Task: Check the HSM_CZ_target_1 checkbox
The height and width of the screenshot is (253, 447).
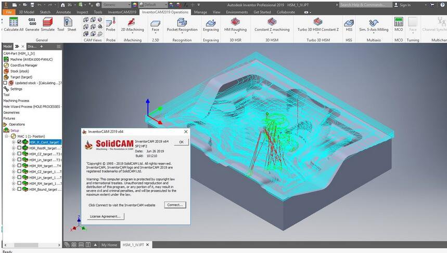Action: tap(19, 171)
